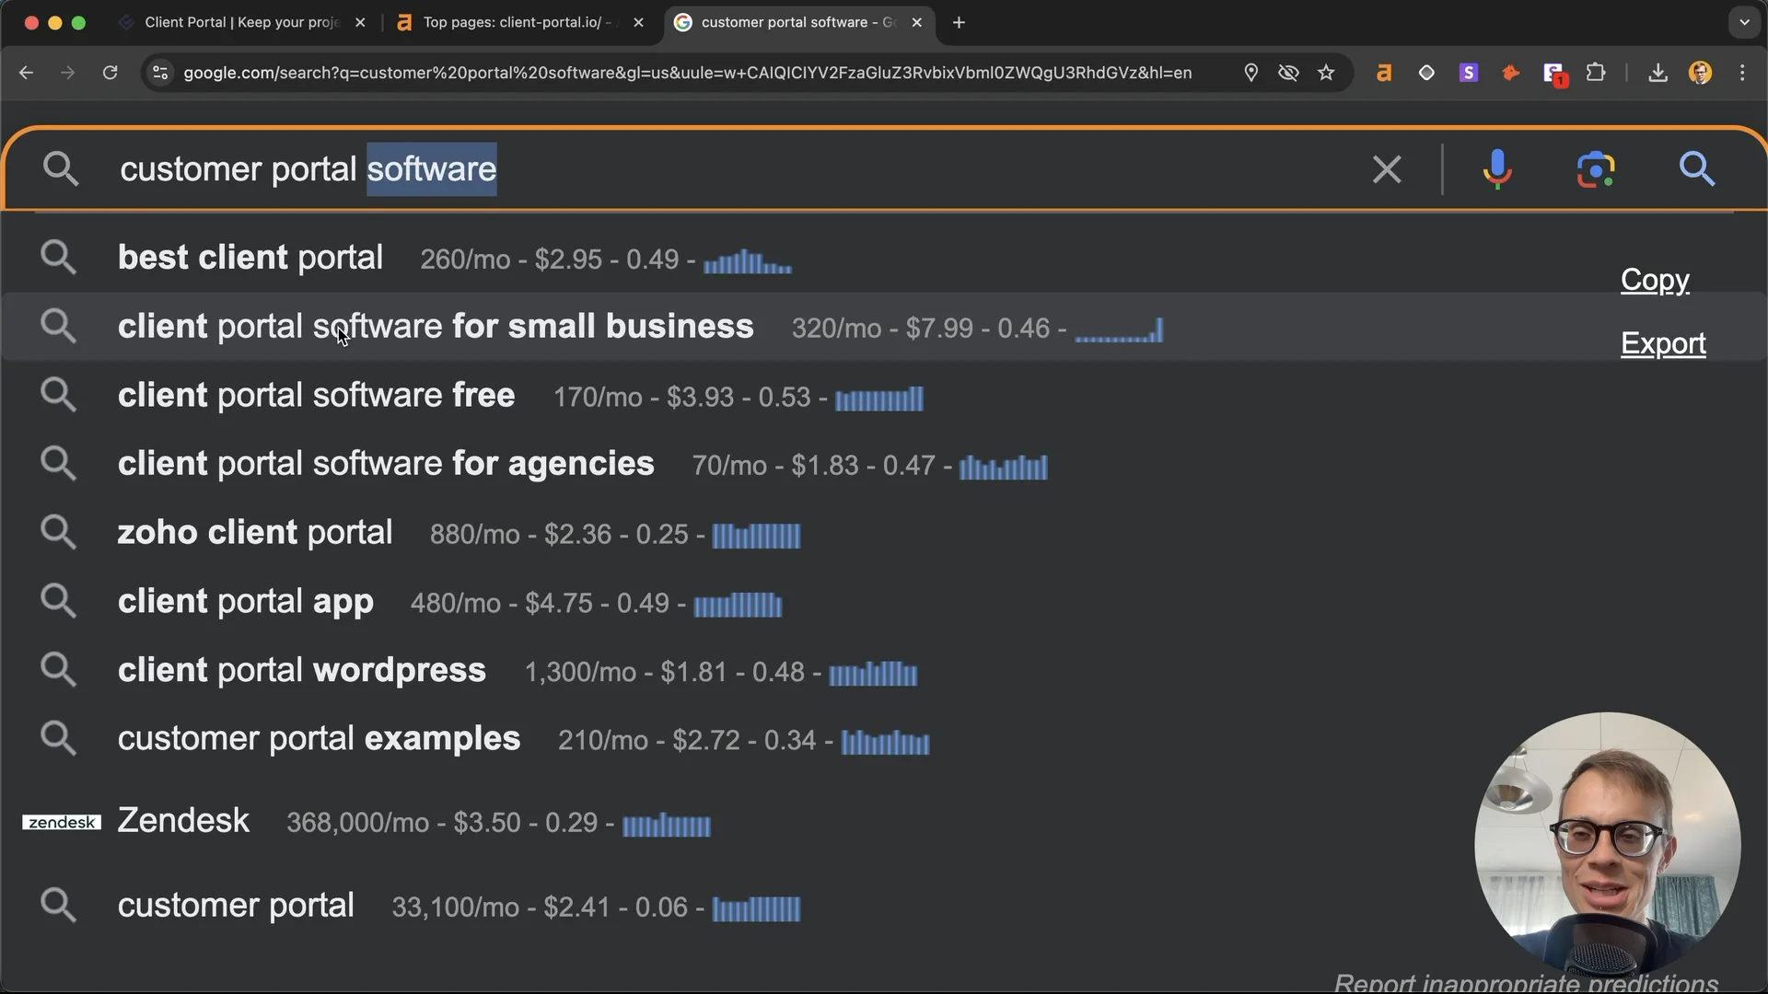The height and width of the screenshot is (994, 1768).
Task: Select suggestion client portal wordpress
Action: click(884, 670)
